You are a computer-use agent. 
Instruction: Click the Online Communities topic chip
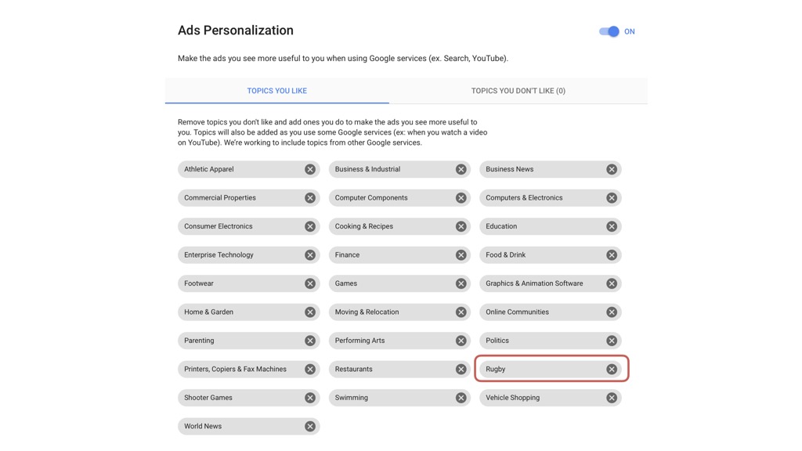551,312
